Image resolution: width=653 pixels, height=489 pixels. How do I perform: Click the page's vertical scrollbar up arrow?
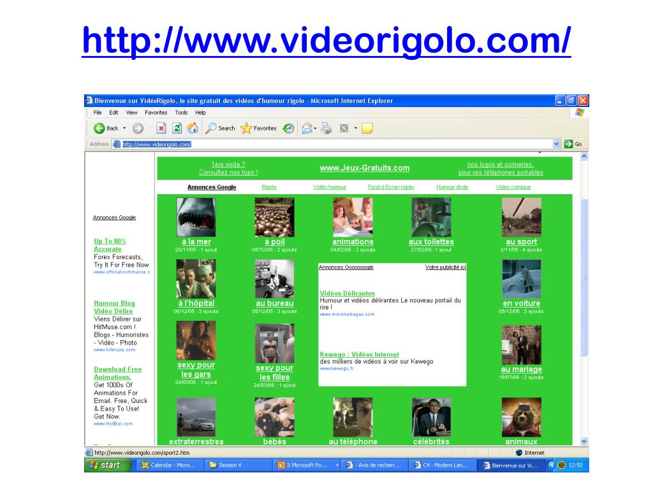[584, 157]
